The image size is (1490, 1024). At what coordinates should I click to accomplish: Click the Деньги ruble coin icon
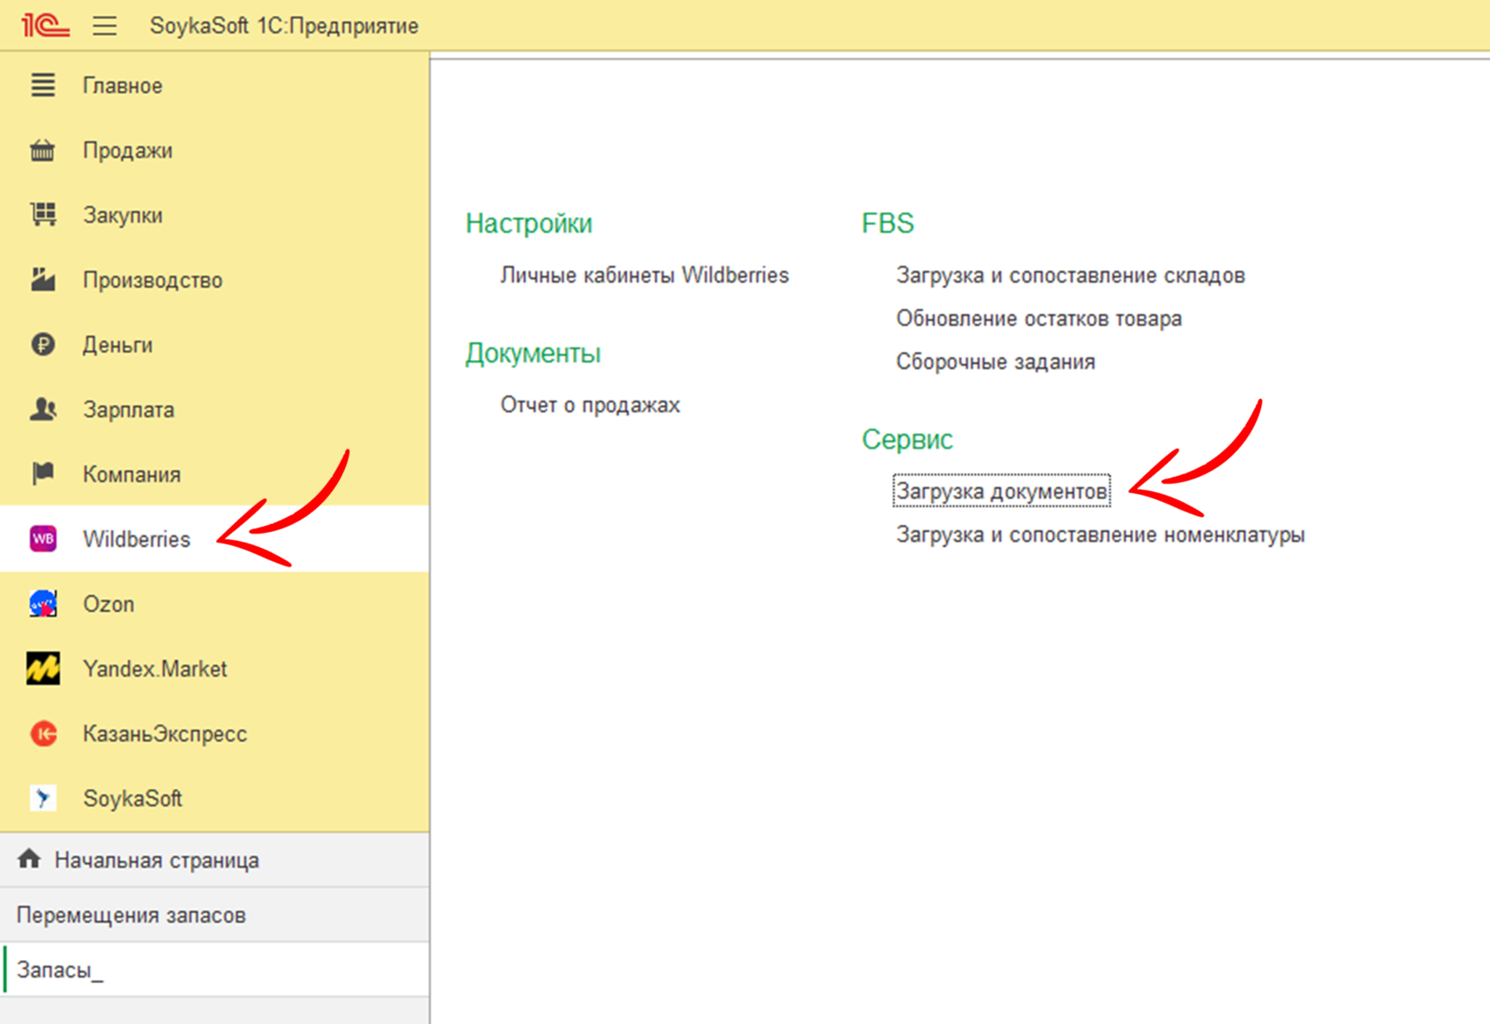pyautogui.click(x=43, y=344)
